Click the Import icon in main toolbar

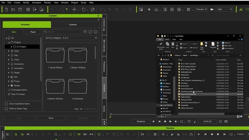coord(28,9)
